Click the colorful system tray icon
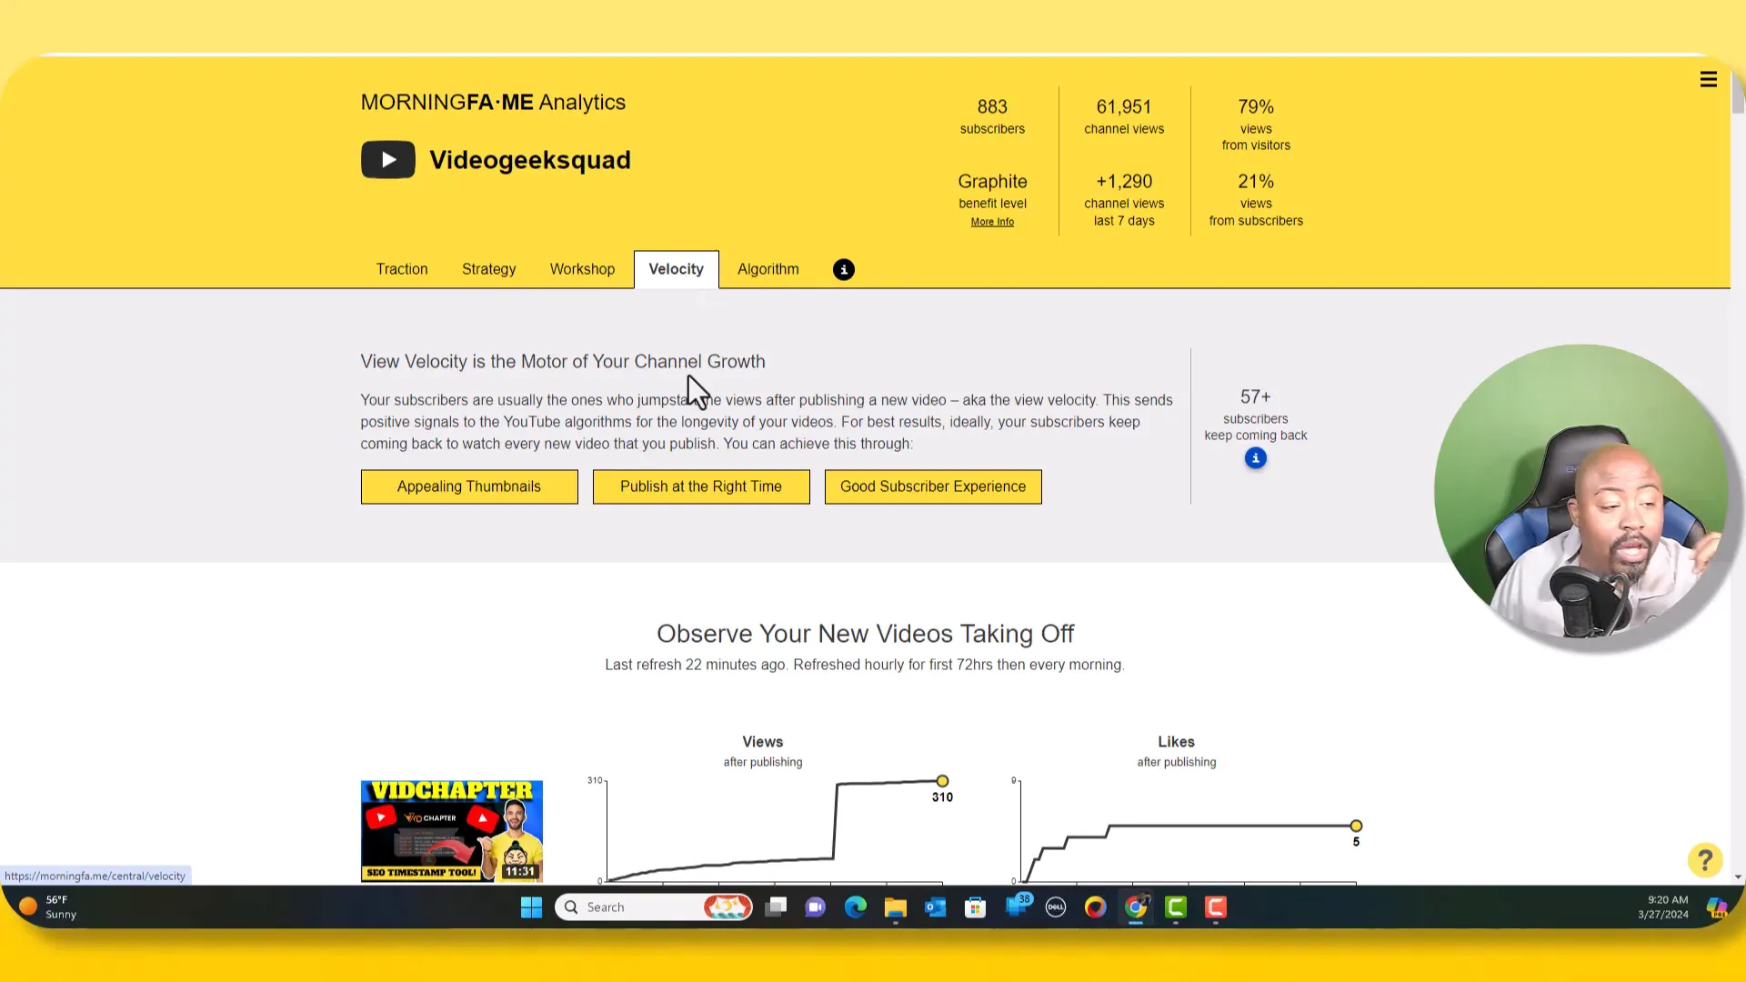The height and width of the screenshot is (982, 1746). (x=1716, y=907)
